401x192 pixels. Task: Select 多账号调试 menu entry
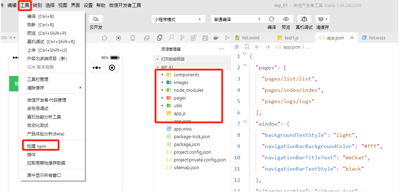point(51,109)
